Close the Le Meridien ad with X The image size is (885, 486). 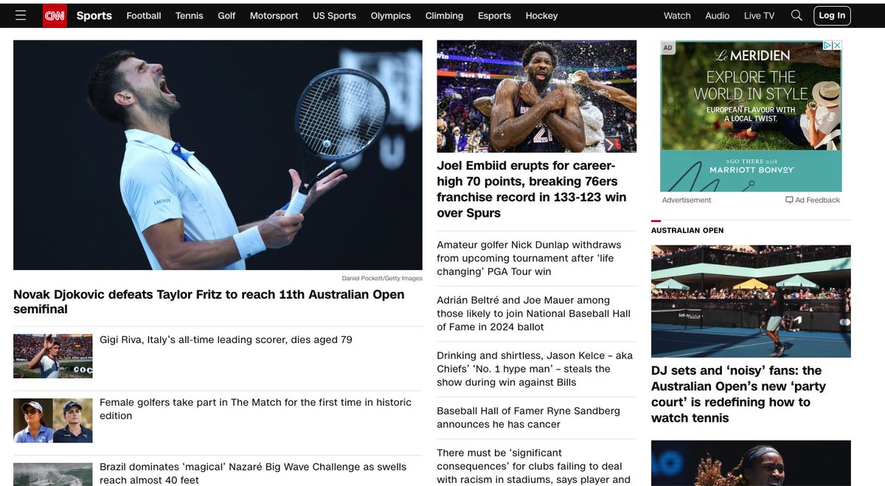pos(837,46)
